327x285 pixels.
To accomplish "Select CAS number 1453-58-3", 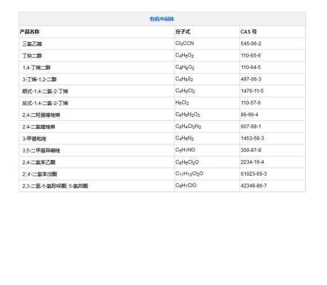I will pos(252,139).
